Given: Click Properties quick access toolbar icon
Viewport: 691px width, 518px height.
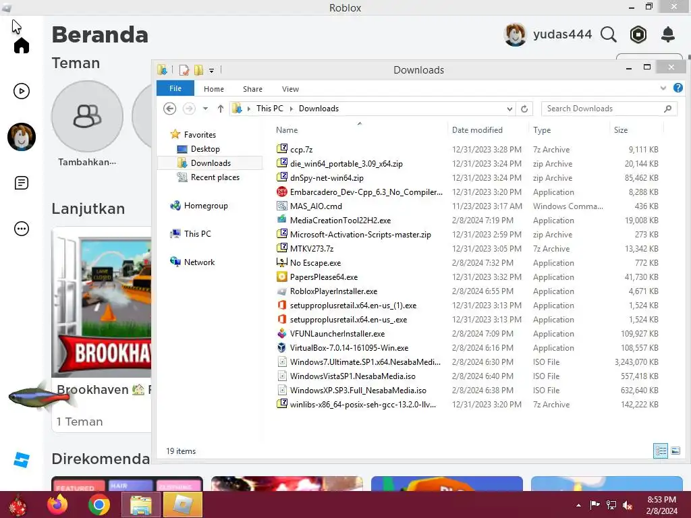Looking at the screenshot, I should [x=184, y=69].
